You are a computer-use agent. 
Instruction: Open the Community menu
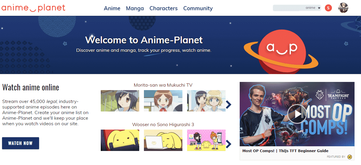198,8
